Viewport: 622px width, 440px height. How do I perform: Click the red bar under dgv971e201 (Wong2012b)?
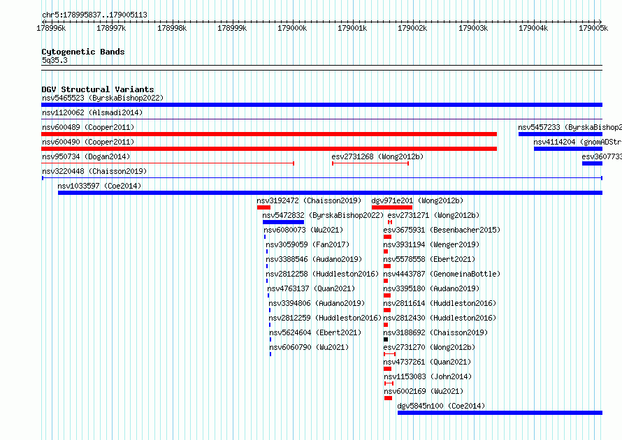392,207
